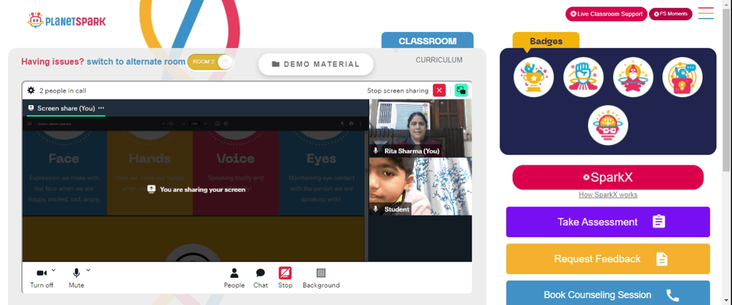Image resolution: width=732 pixels, height=305 pixels.
Task: Open the People panel
Action: pyautogui.click(x=234, y=279)
